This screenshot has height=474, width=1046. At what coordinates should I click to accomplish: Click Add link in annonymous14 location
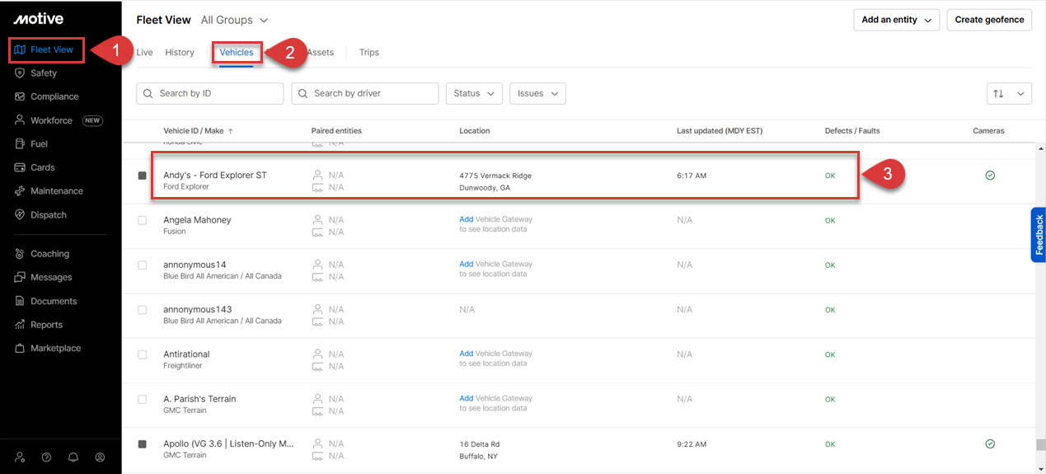coord(466,265)
